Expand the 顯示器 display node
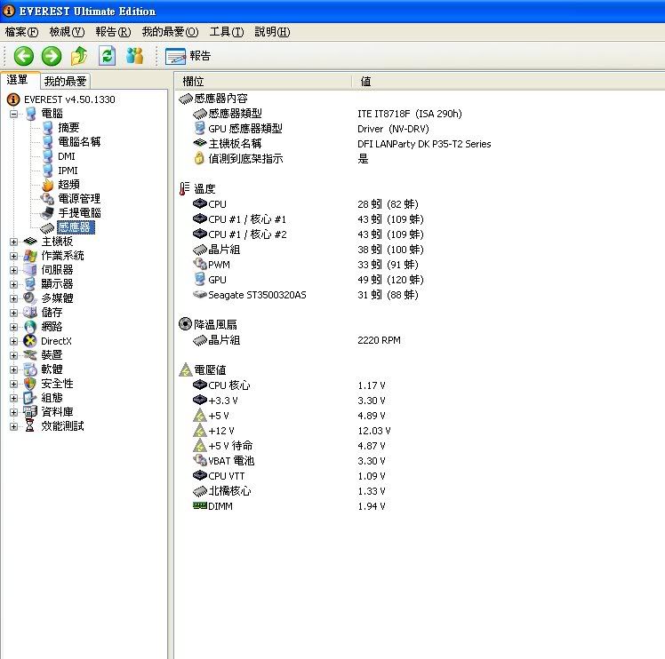Viewport: 665px width, 659px height. [14, 284]
